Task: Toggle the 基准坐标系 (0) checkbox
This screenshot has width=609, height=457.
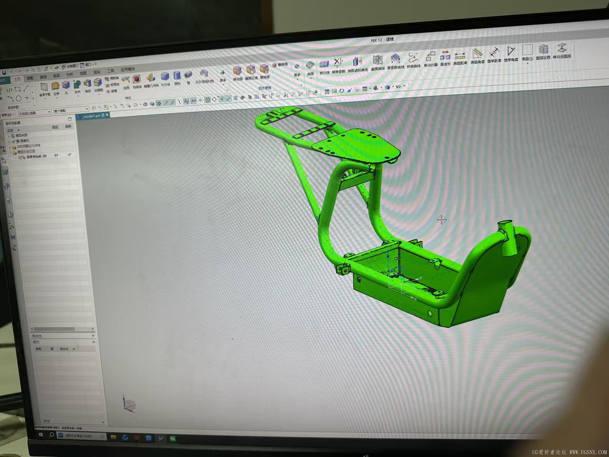Action: click(20, 157)
